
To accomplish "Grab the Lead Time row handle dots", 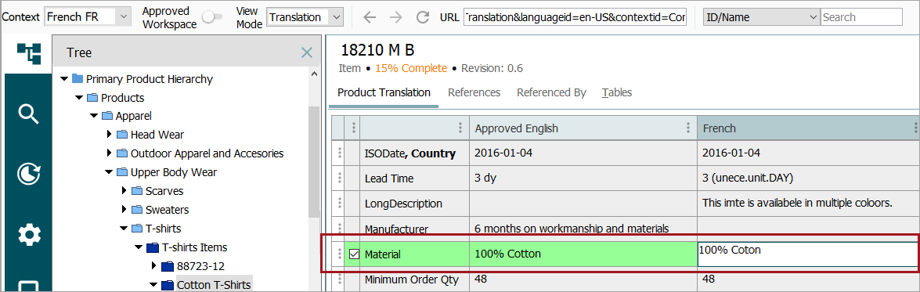I will pyautogui.click(x=339, y=178).
